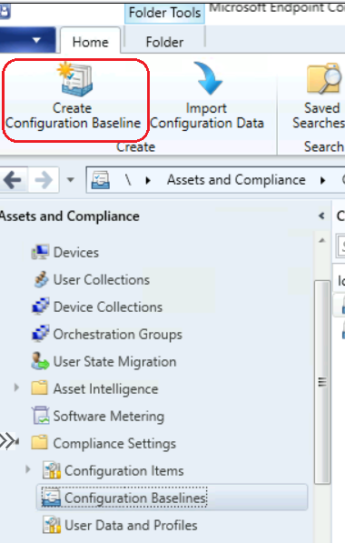This screenshot has height=543, width=345.
Task: Click the User Collections icon
Action: click(41, 279)
